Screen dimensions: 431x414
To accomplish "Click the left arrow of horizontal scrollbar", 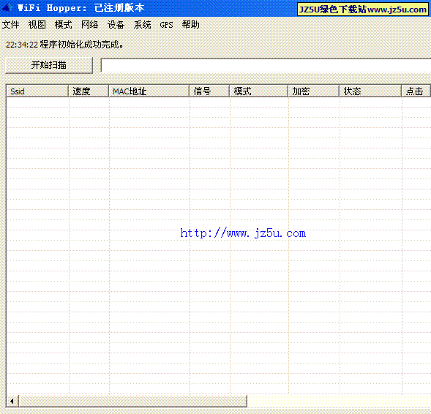I will pyautogui.click(x=12, y=401).
